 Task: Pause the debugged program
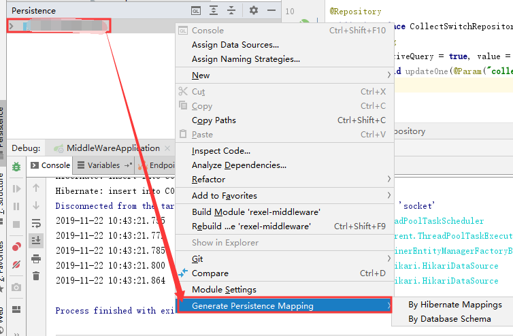(16, 207)
